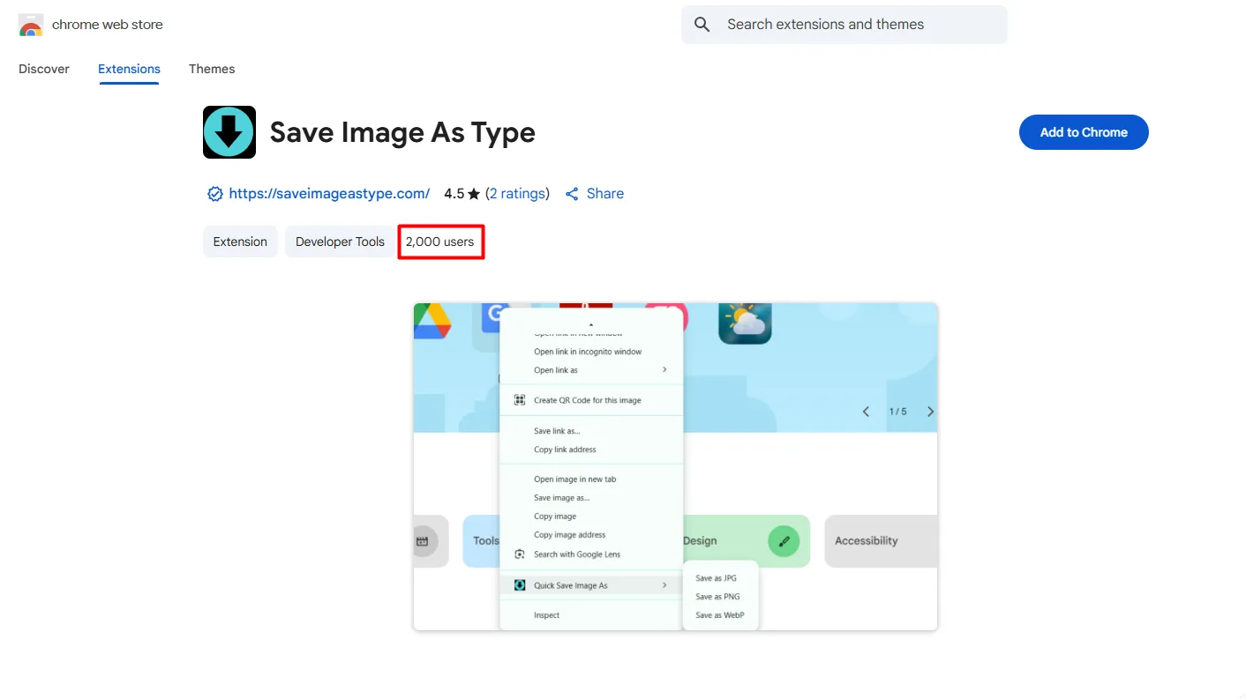This screenshot has height=699, width=1246.
Task: Click the Save Image As Type extension icon
Action: pyautogui.click(x=229, y=132)
